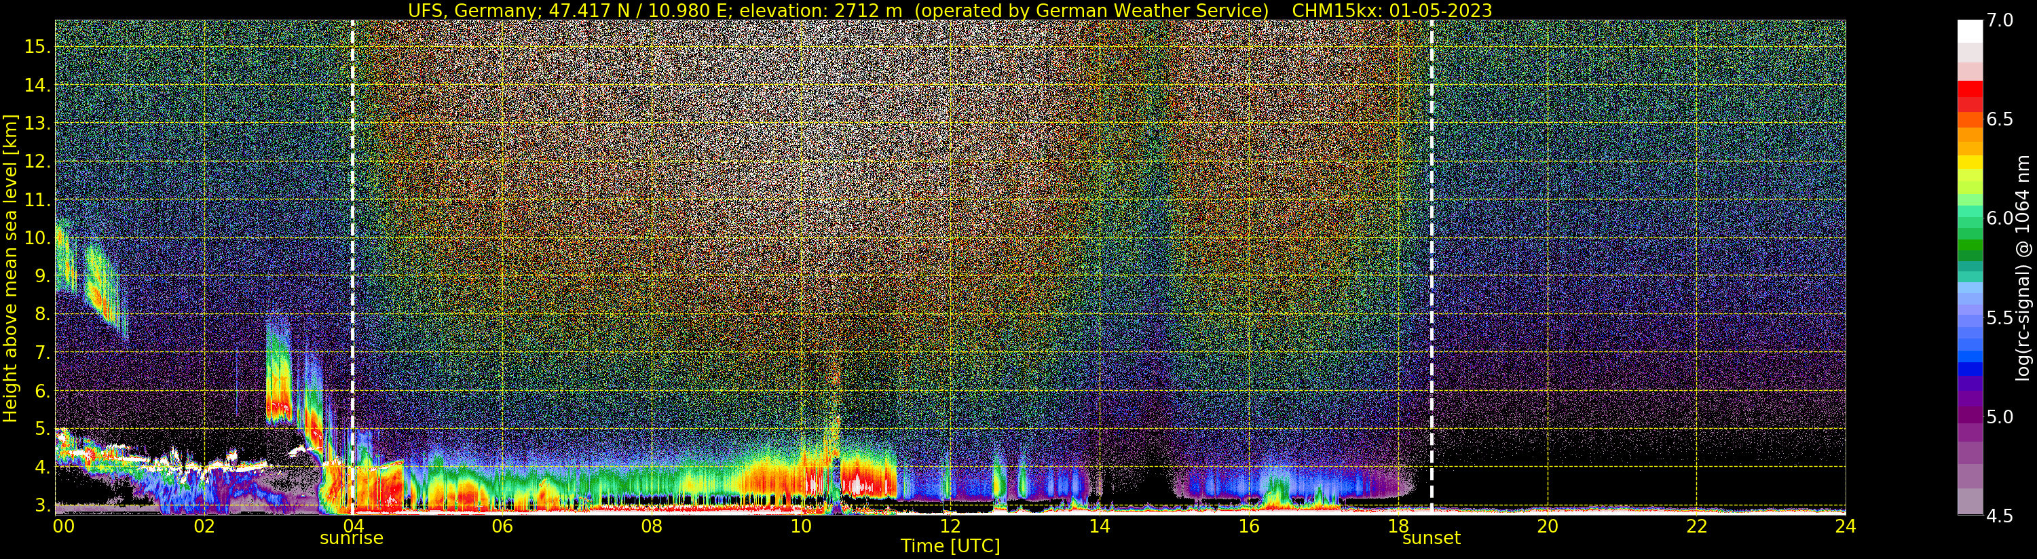This screenshot has height=559, width=2037.
Task: Click the 5.0 colorbar tick label
Action: 2000,417
